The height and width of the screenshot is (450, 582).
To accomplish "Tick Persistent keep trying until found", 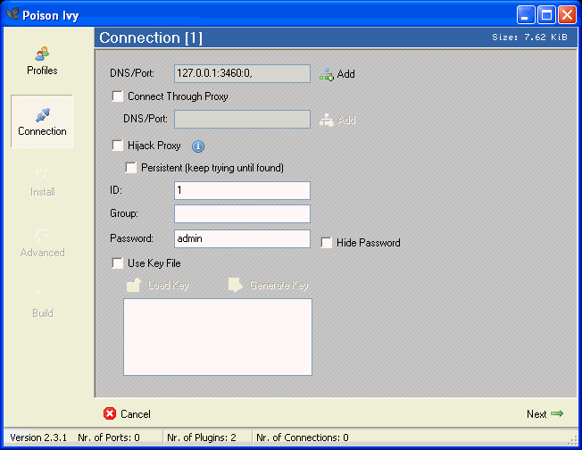I will [x=131, y=168].
